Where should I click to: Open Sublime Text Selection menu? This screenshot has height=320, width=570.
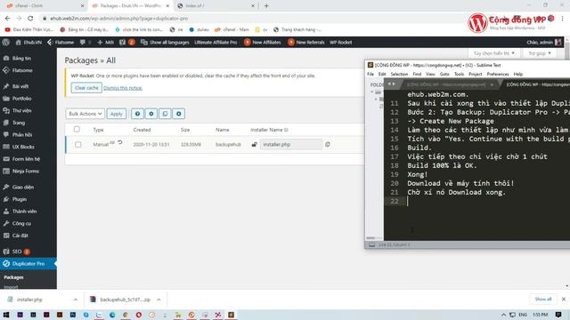pyautogui.click(x=399, y=74)
